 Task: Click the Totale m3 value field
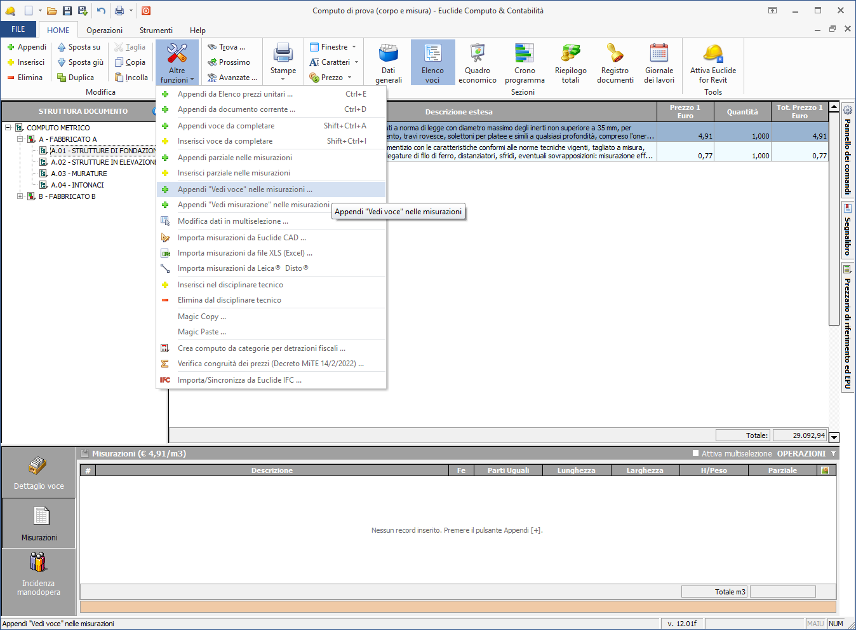[x=782, y=592]
